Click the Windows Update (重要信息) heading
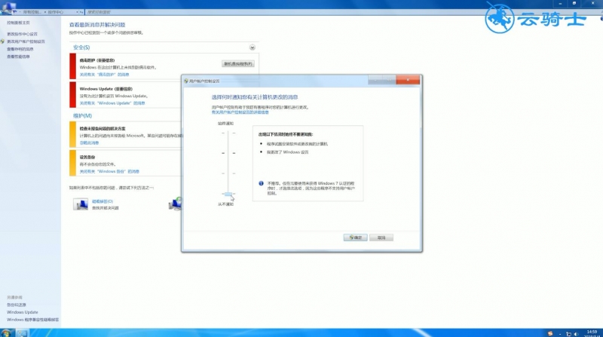Screen dimensions: 603x337 [106, 89]
